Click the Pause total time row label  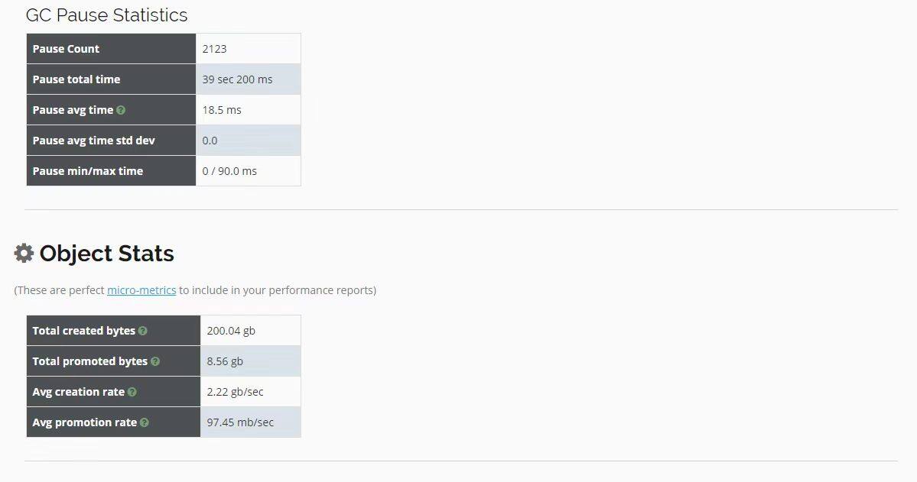point(76,79)
